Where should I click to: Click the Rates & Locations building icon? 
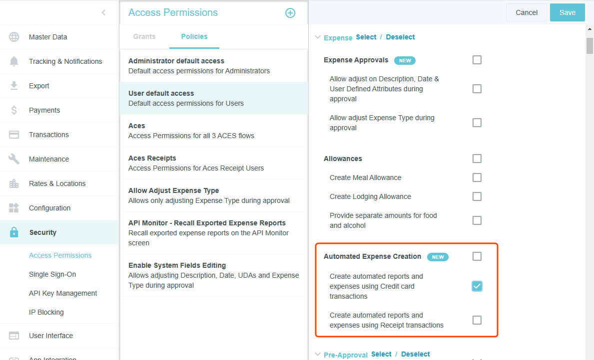[14, 183]
